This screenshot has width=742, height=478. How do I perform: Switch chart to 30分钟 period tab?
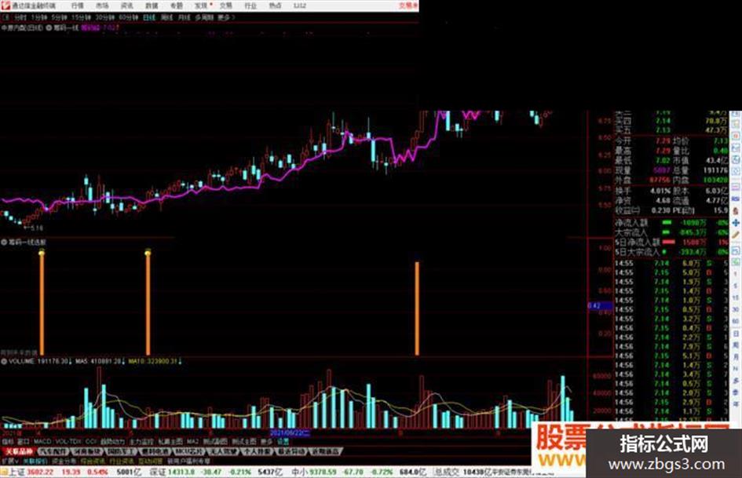[104, 17]
